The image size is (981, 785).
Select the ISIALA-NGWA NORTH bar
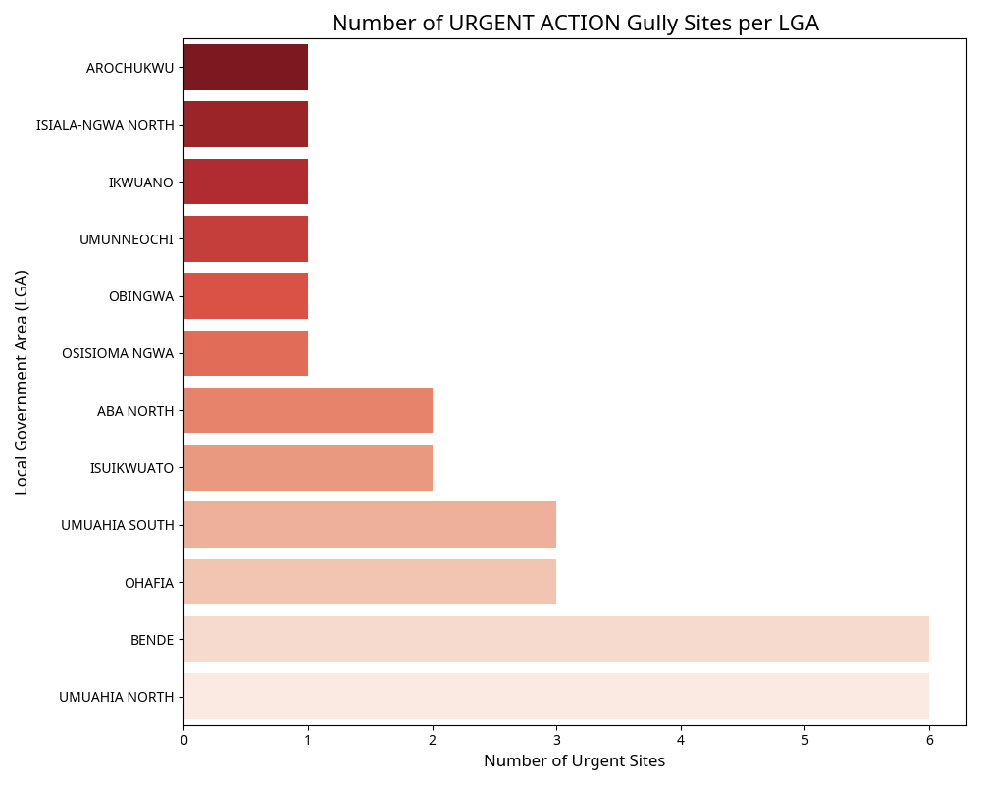point(245,125)
